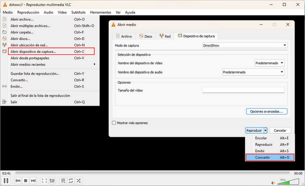Click the Abrir múltiples archivos menu icon
The height and width of the screenshot is (186, 305).
(x=4, y=26)
